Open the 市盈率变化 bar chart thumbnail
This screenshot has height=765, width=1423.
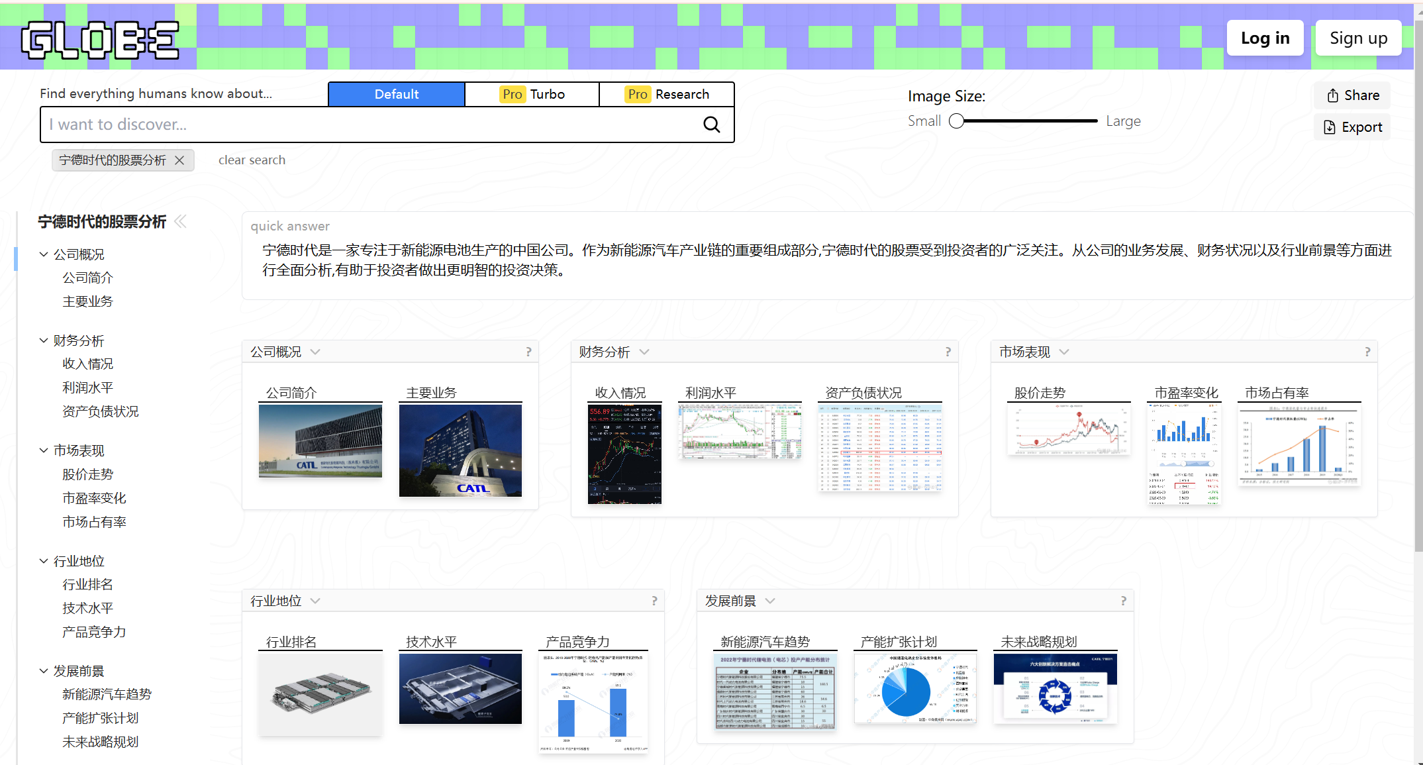[1184, 454]
